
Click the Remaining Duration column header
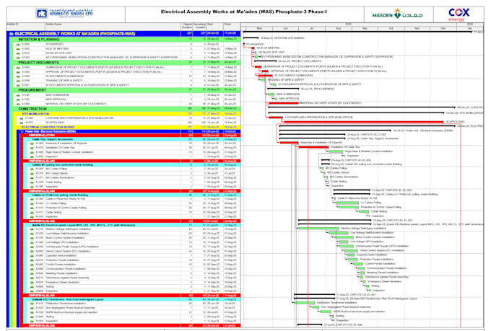(199, 26)
